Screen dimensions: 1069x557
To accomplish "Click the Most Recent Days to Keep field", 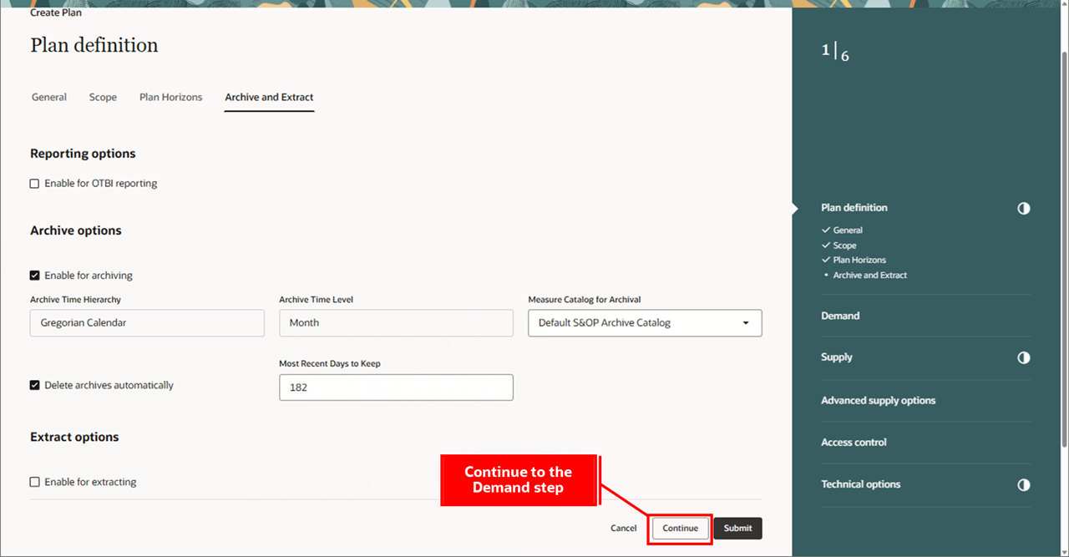I will 396,387.
